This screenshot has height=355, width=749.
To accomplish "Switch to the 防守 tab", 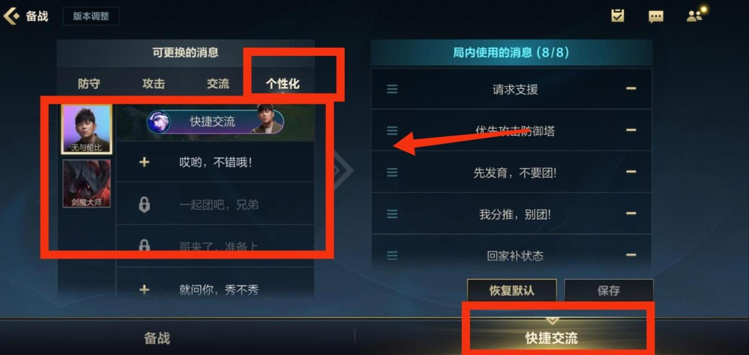I will tap(89, 84).
